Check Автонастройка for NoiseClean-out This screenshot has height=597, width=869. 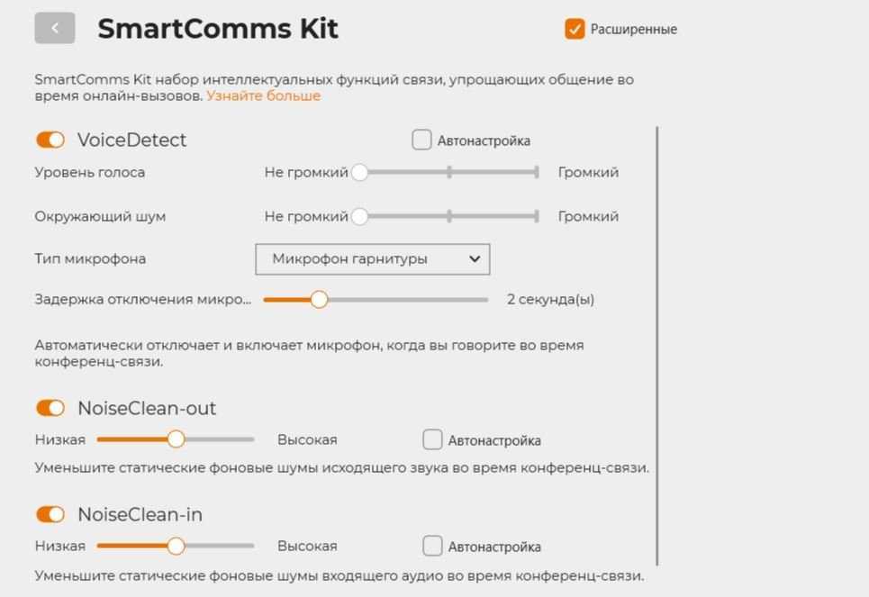coord(432,439)
